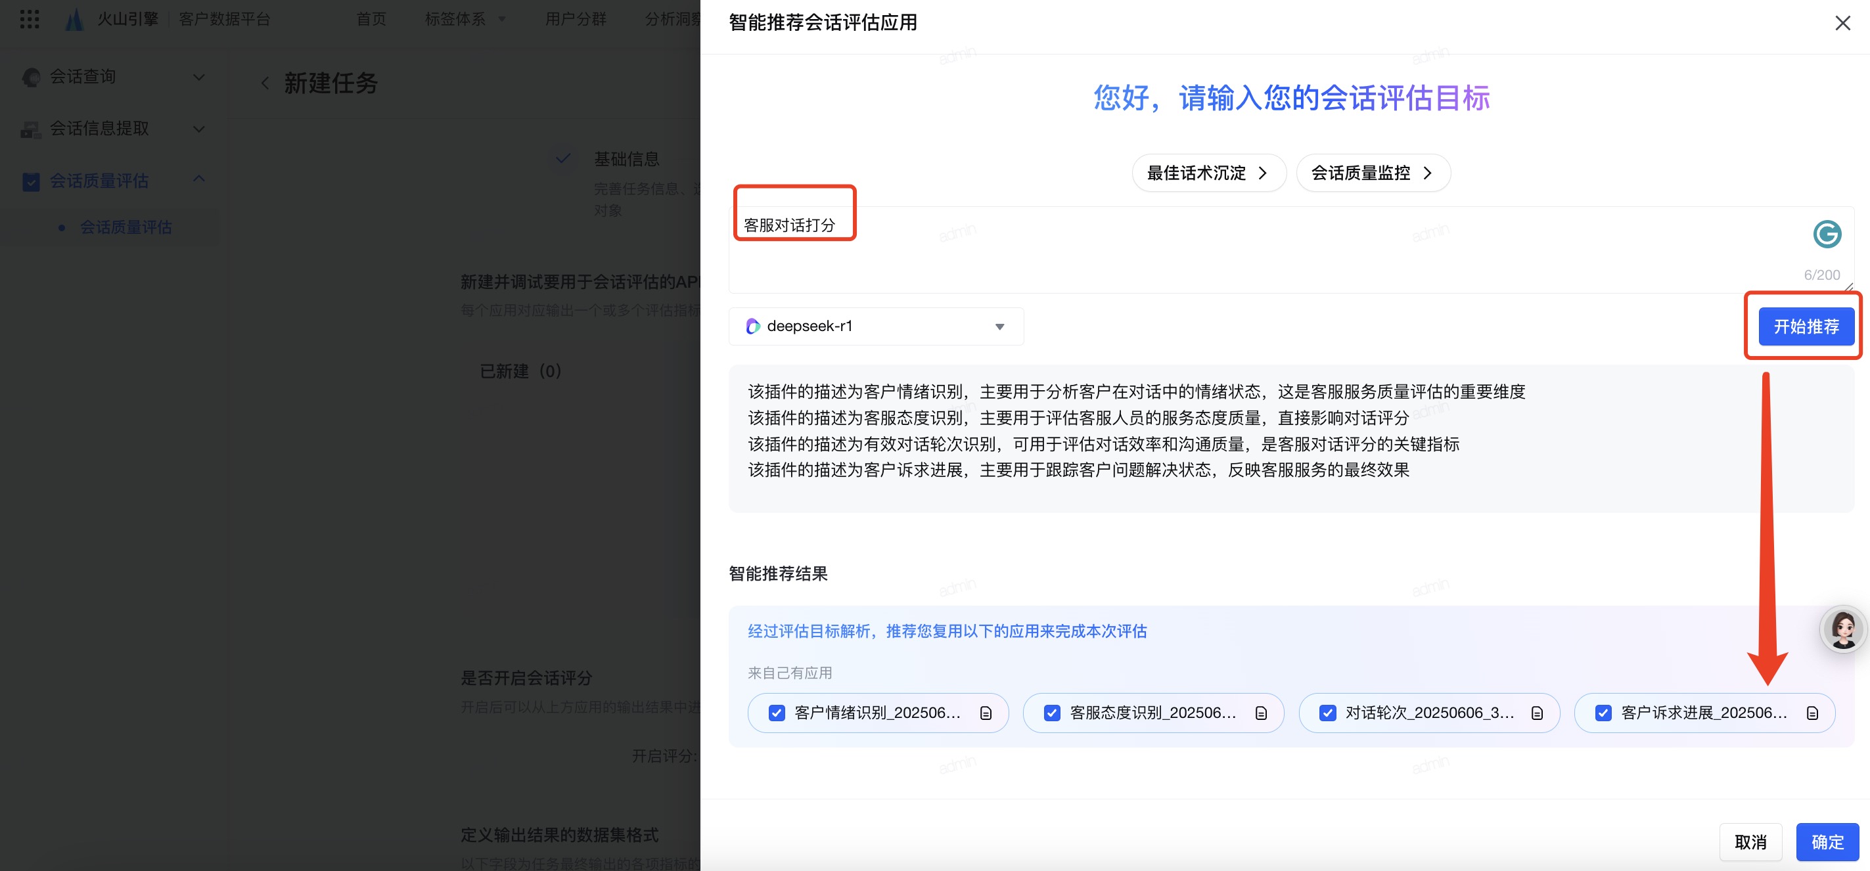Click 定义输出结果的数据集格式 section title
The height and width of the screenshot is (871, 1870).
pos(560,835)
